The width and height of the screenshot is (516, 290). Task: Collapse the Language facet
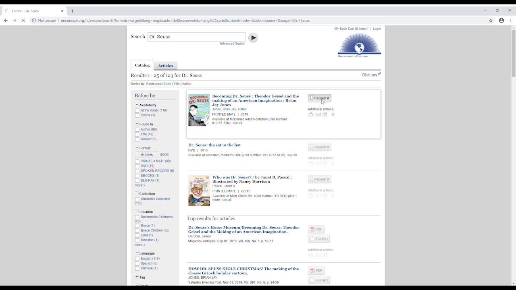137,253
